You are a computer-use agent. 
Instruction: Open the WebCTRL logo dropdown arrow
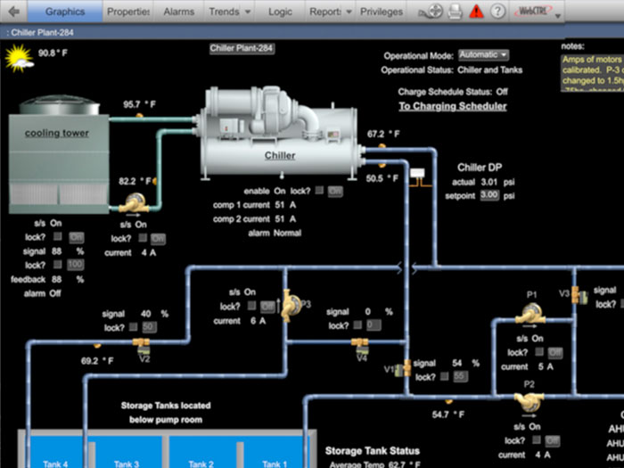[557, 16]
